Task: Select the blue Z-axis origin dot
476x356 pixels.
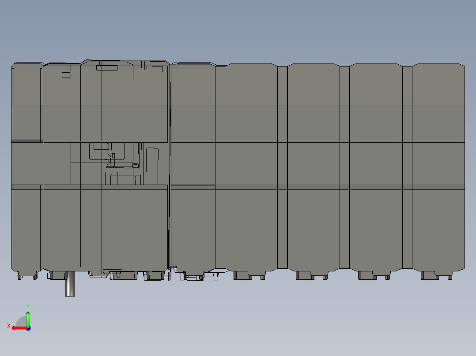Action: [x=28, y=328]
